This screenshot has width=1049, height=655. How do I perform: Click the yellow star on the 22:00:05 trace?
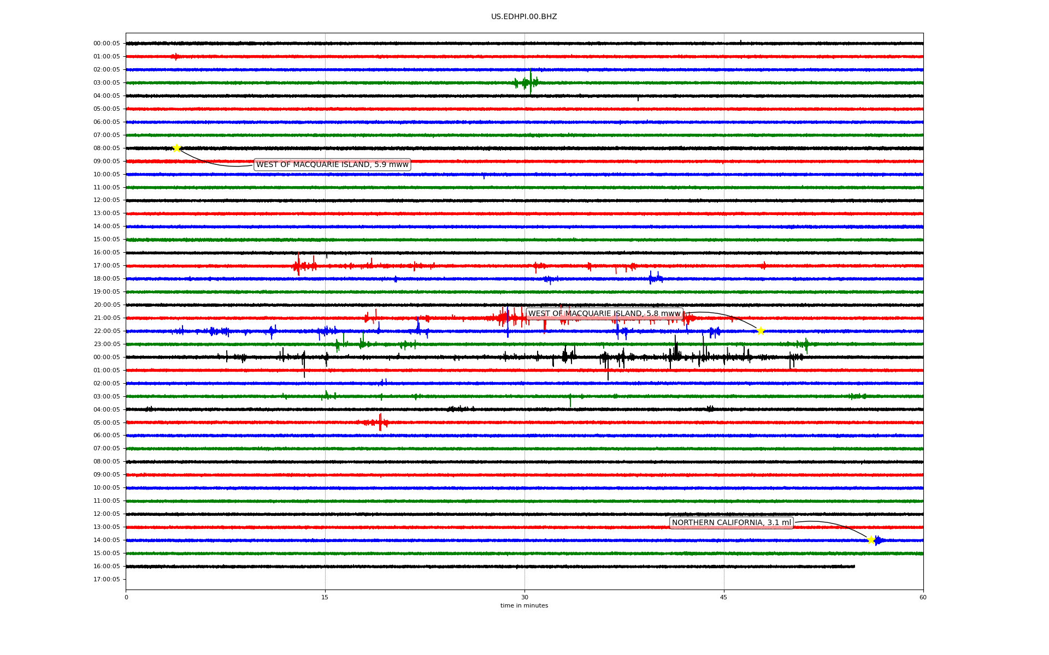tap(761, 331)
